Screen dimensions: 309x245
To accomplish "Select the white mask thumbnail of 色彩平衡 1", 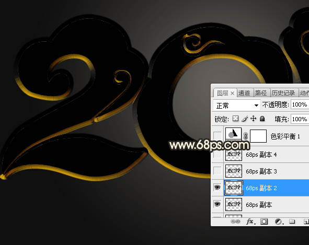I will click(258, 136).
